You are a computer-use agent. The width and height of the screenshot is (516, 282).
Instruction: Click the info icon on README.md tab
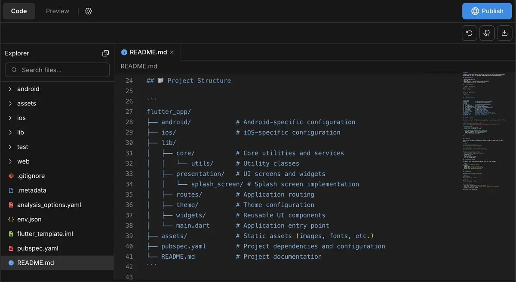(124, 52)
